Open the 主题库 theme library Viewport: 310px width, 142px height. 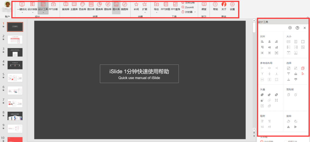(x=74, y=6)
